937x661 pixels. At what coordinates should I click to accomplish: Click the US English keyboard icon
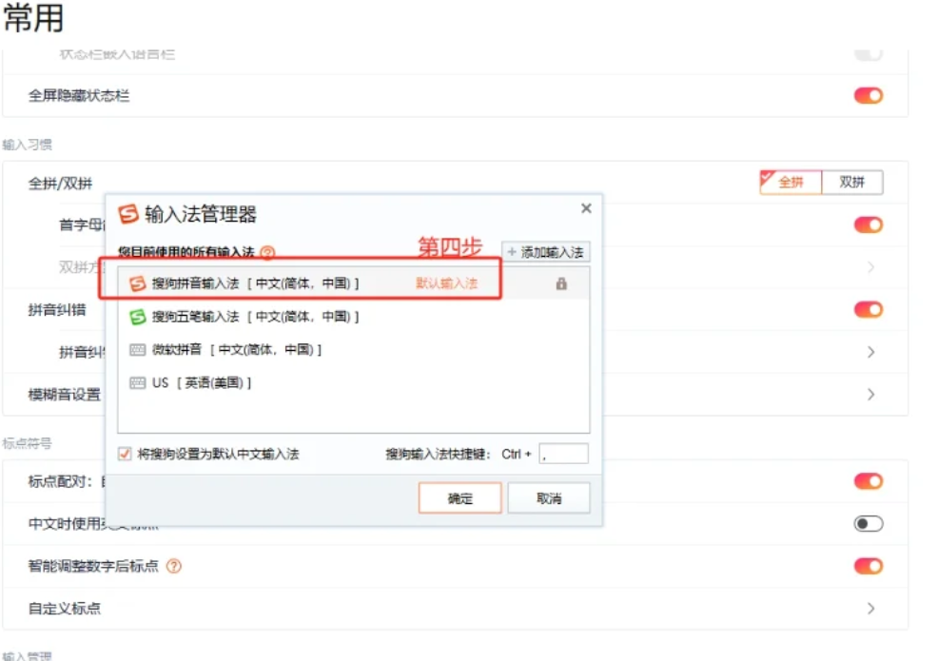click(137, 383)
